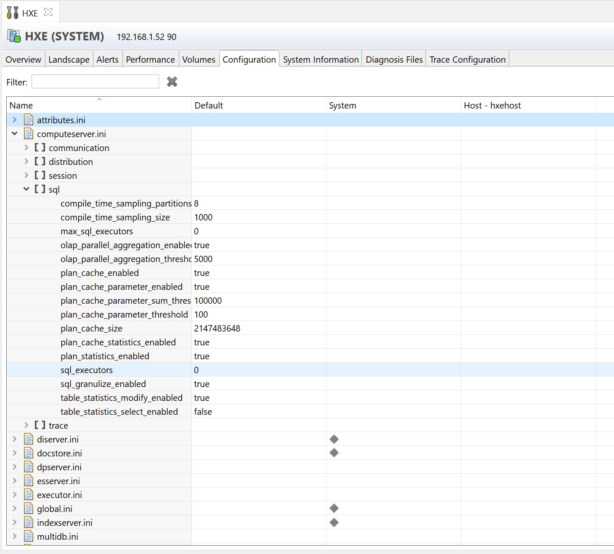The height and width of the screenshot is (554, 614).
Task: Click the diamond marker in diserver.ini row
Action: tap(334, 439)
